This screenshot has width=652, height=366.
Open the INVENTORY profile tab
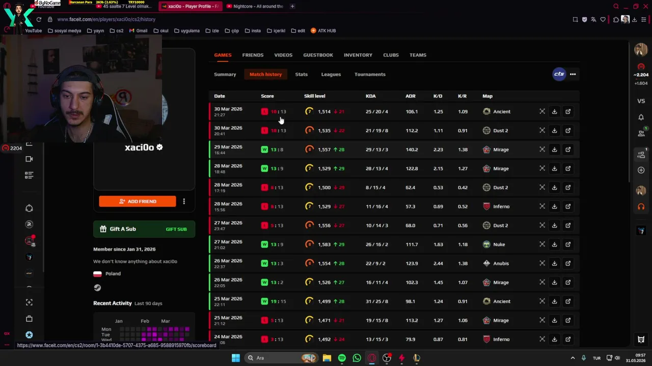358,55
